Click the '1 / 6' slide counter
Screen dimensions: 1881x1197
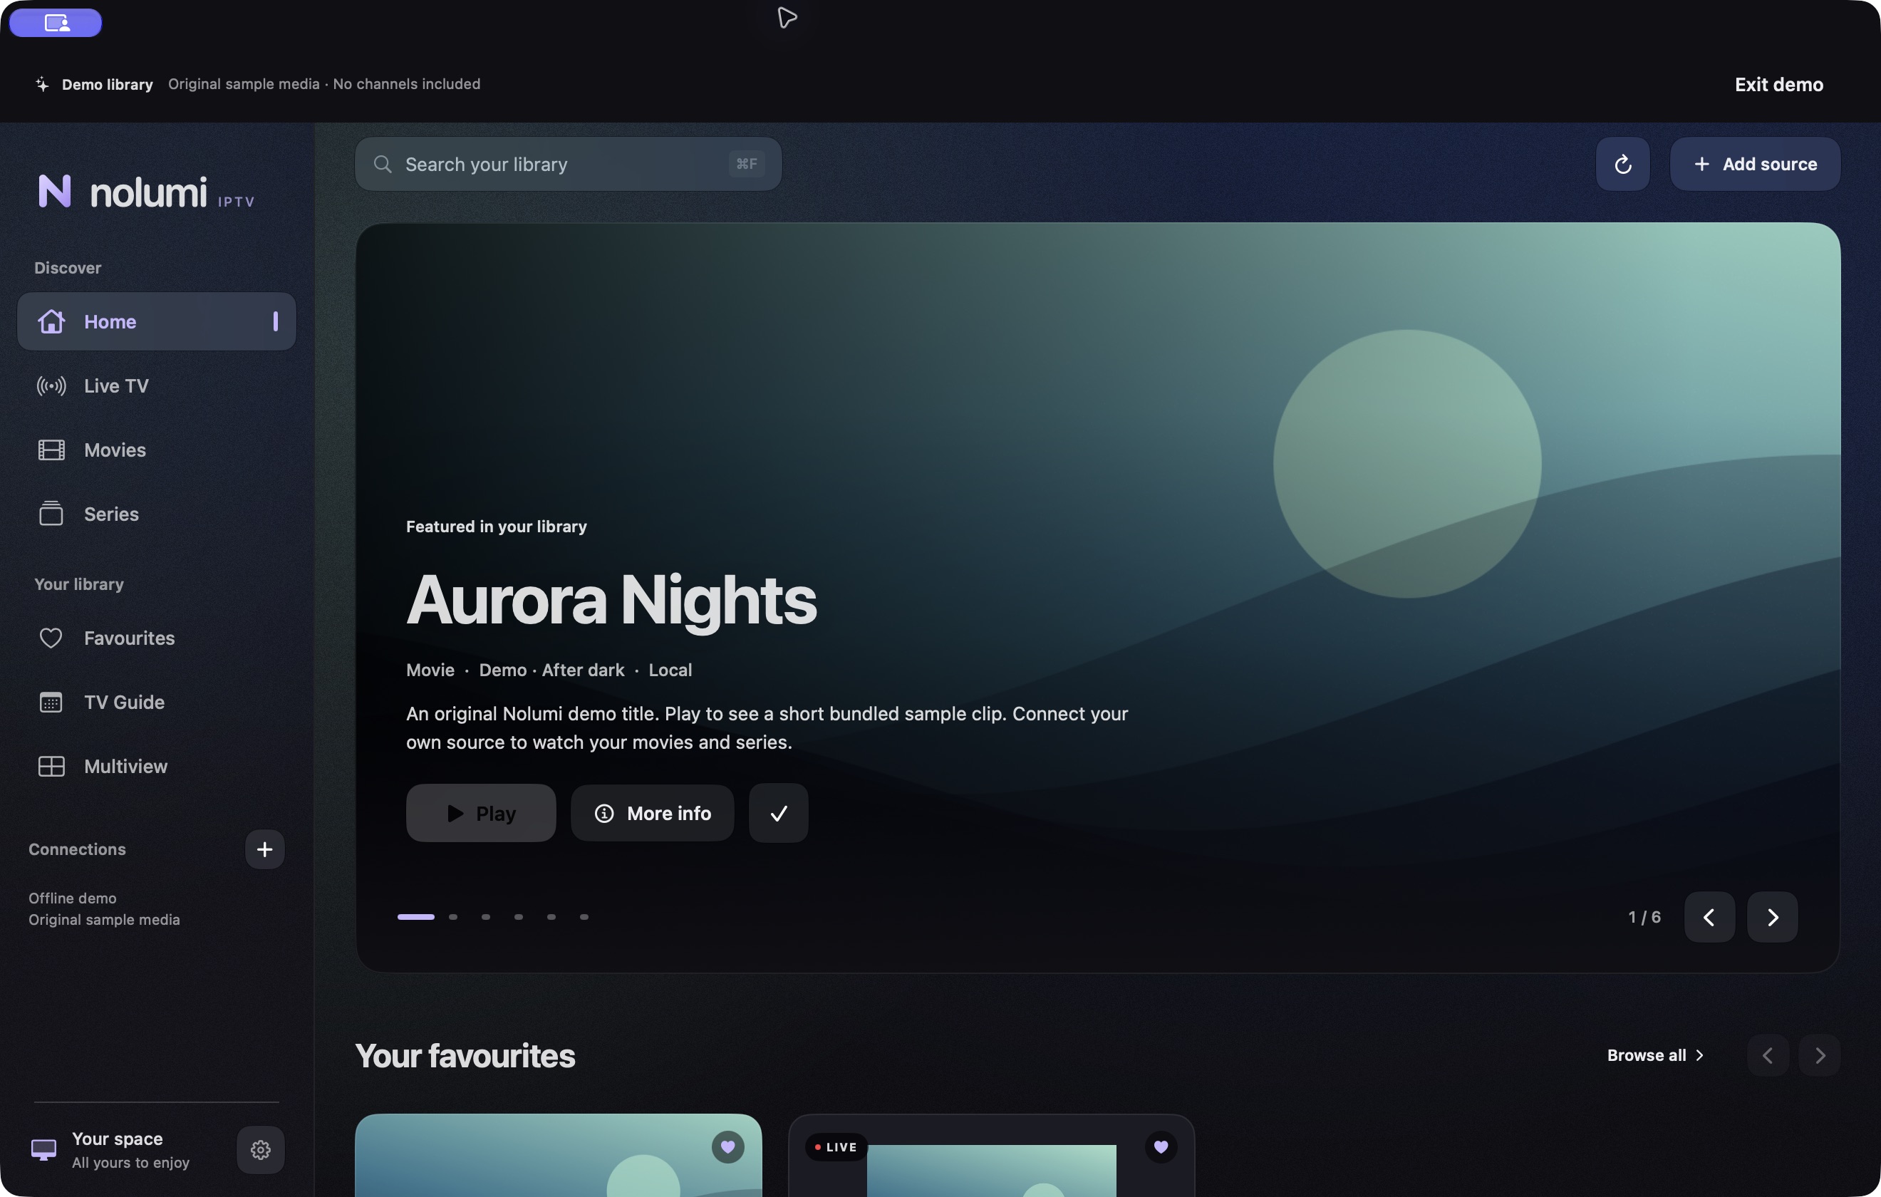[1644, 916]
